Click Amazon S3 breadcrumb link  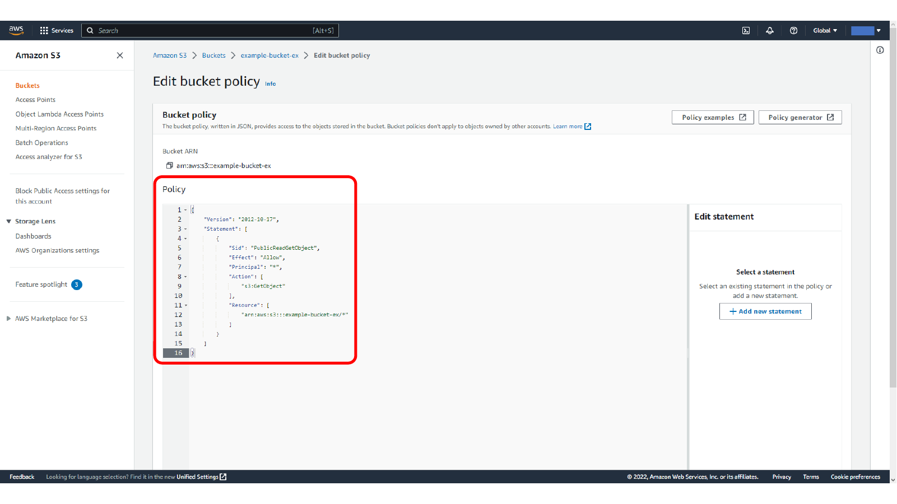tap(170, 55)
